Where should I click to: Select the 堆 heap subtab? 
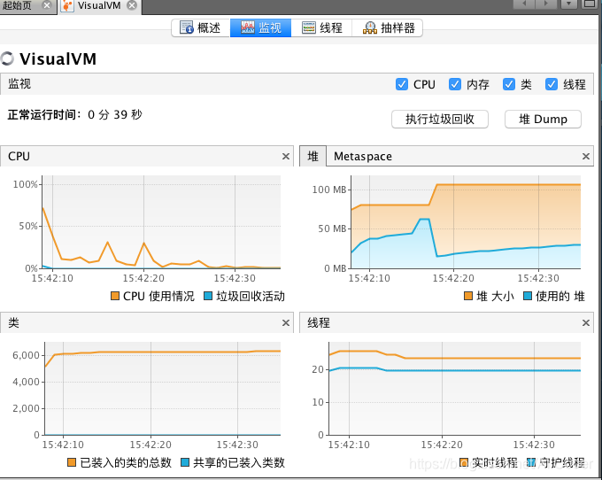coord(313,156)
